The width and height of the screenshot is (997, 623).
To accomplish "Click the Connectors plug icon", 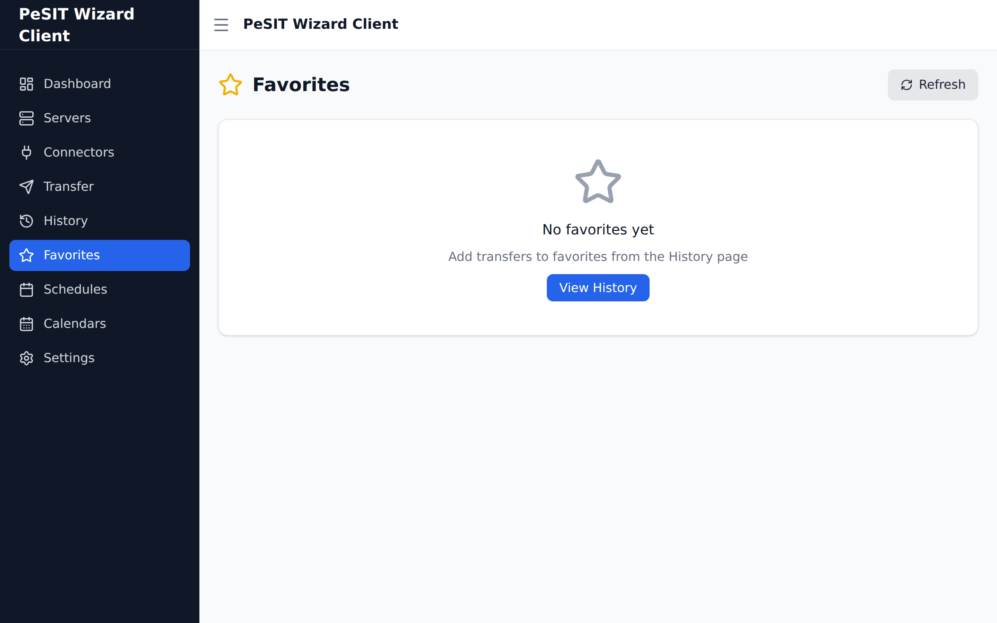I will [x=26, y=153].
